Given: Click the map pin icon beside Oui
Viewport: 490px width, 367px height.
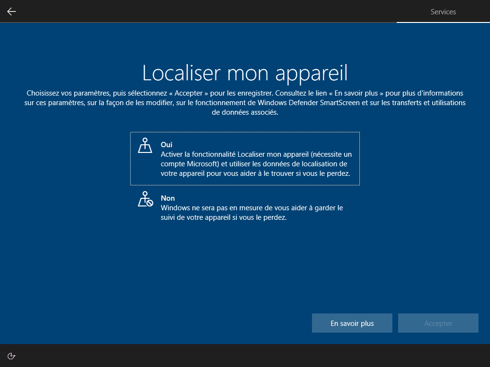Looking at the screenshot, I should click(145, 145).
